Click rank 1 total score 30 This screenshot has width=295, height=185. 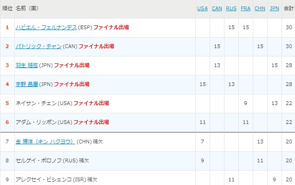click(x=289, y=28)
